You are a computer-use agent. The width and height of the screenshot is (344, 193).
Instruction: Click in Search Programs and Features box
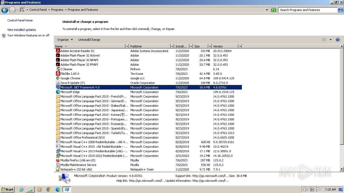pyautogui.click(x=308, y=10)
